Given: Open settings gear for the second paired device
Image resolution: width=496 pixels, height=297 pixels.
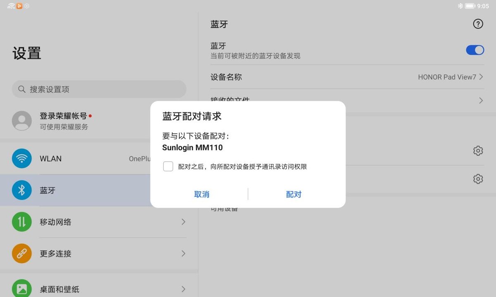Looking at the screenshot, I should pos(478,179).
